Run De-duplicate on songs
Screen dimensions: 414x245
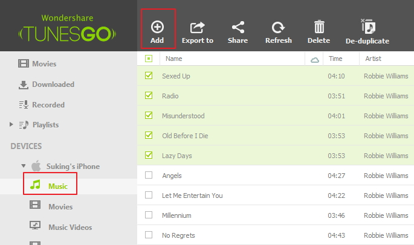pyautogui.click(x=367, y=32)
